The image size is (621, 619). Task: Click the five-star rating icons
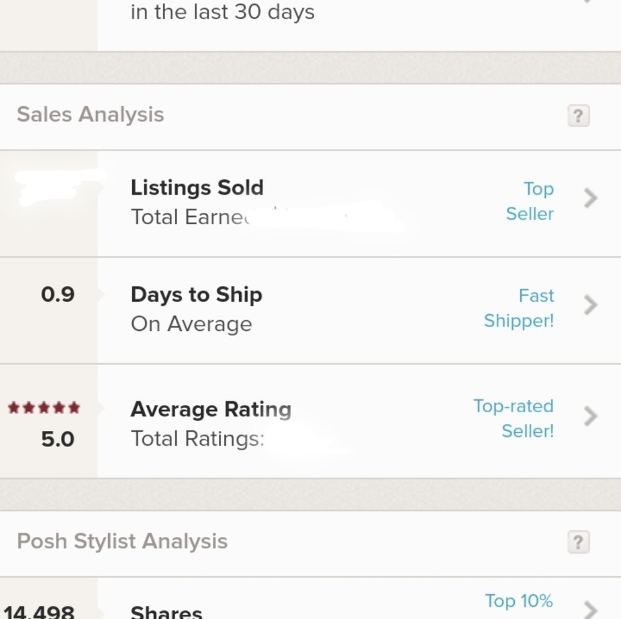(x=44, y=408)
